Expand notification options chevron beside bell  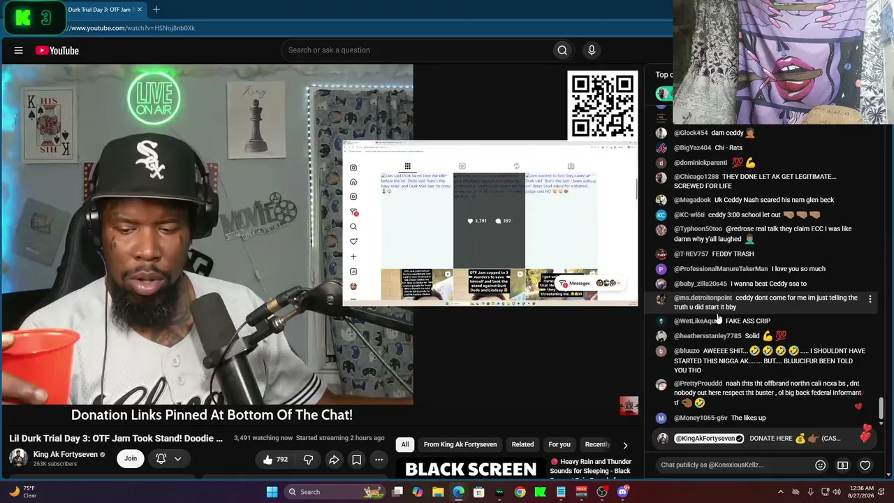pyautogui.click(x=177, y=459)
